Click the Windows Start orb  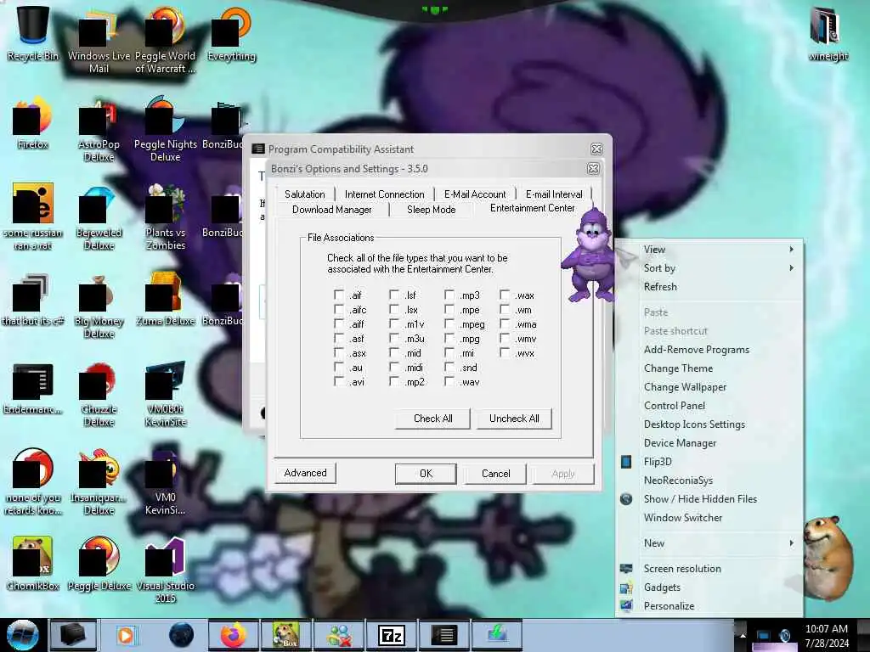tap(23, 635)
